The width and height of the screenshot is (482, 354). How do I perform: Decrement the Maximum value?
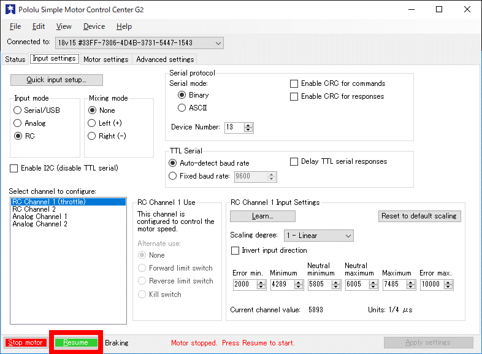411,287
